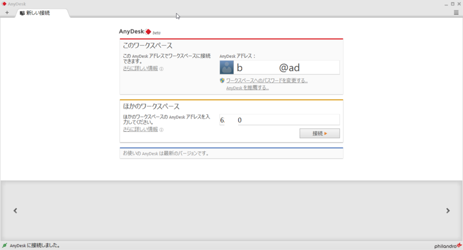Maximize the AnyDesk window

pyautogui.click(x=453, y=4)
